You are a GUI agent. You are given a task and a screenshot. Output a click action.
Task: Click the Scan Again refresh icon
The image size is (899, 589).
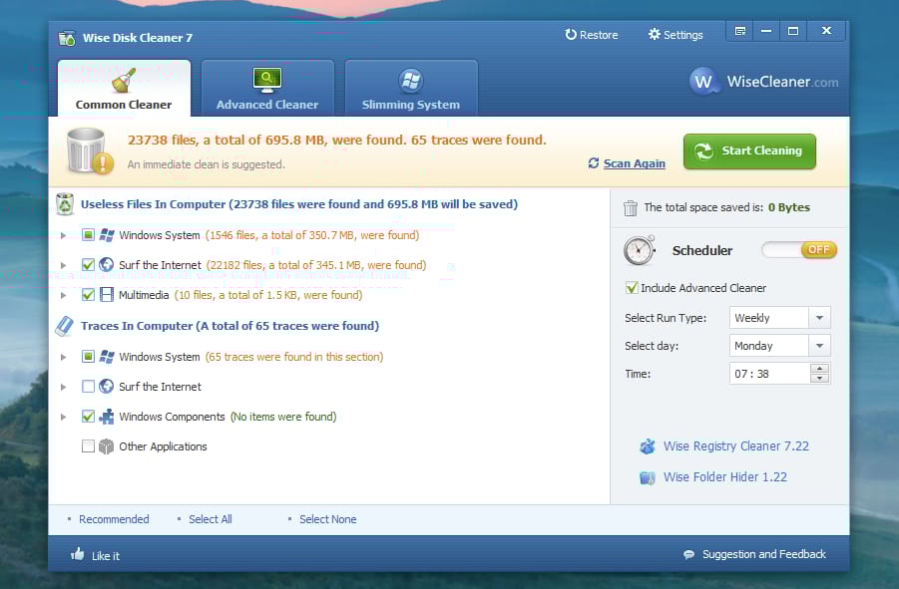[594, 163]
